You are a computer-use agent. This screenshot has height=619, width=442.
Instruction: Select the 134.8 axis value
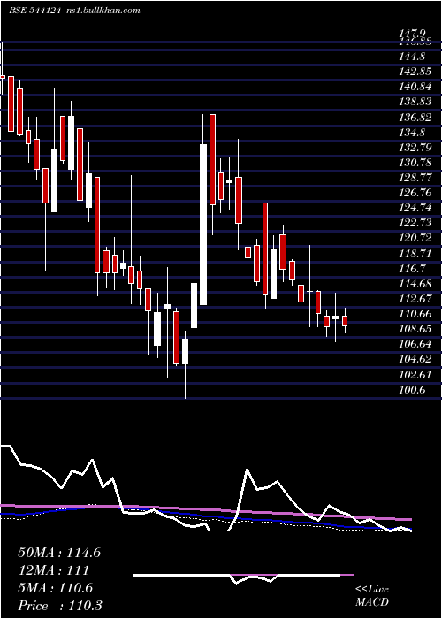pos(413,133)
